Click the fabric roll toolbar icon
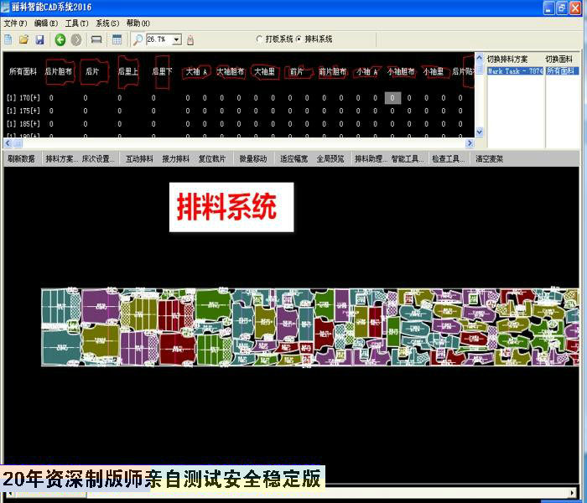Screen dimensions: 587x503 pos(96,39)
